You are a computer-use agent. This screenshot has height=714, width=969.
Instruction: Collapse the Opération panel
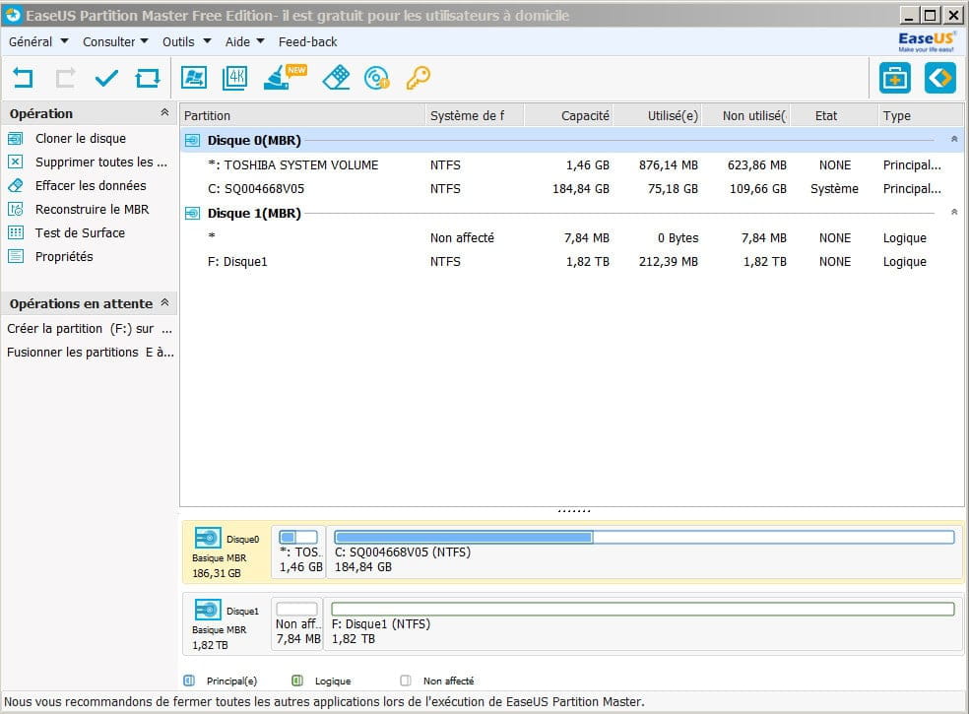pos(164,112)
